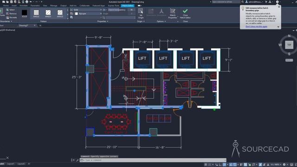Open the Insert ribbon tab
This screenshot has width=297, height=167.
pyautogui.click(x=14, y=6)
